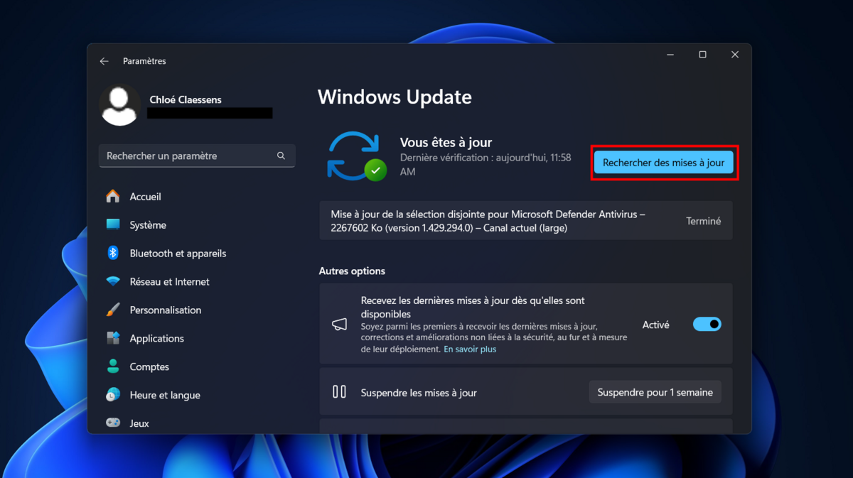
Task: Click the Activé label beside the toggle
Action: point(656,325)
